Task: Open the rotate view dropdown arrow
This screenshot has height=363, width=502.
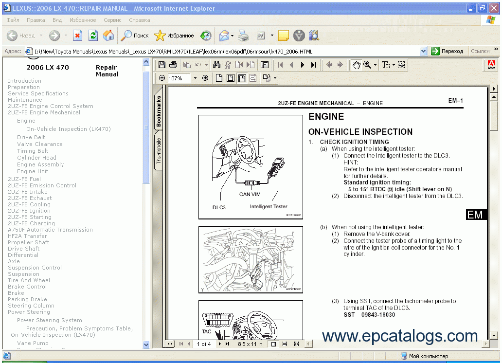Action: click(x=275, y=78)
